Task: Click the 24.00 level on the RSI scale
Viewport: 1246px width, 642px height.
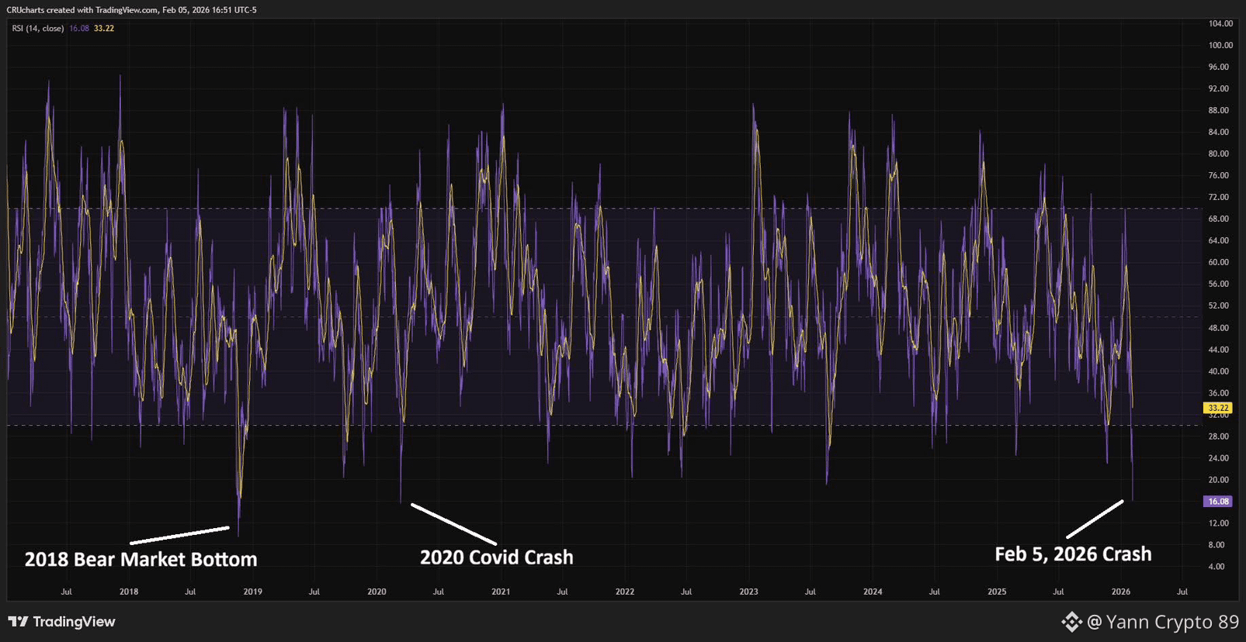Action: (x=1219, y=459)
